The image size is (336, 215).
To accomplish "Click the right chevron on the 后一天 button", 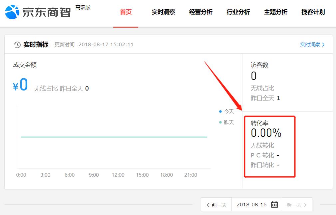I will (x=305, y=204).
